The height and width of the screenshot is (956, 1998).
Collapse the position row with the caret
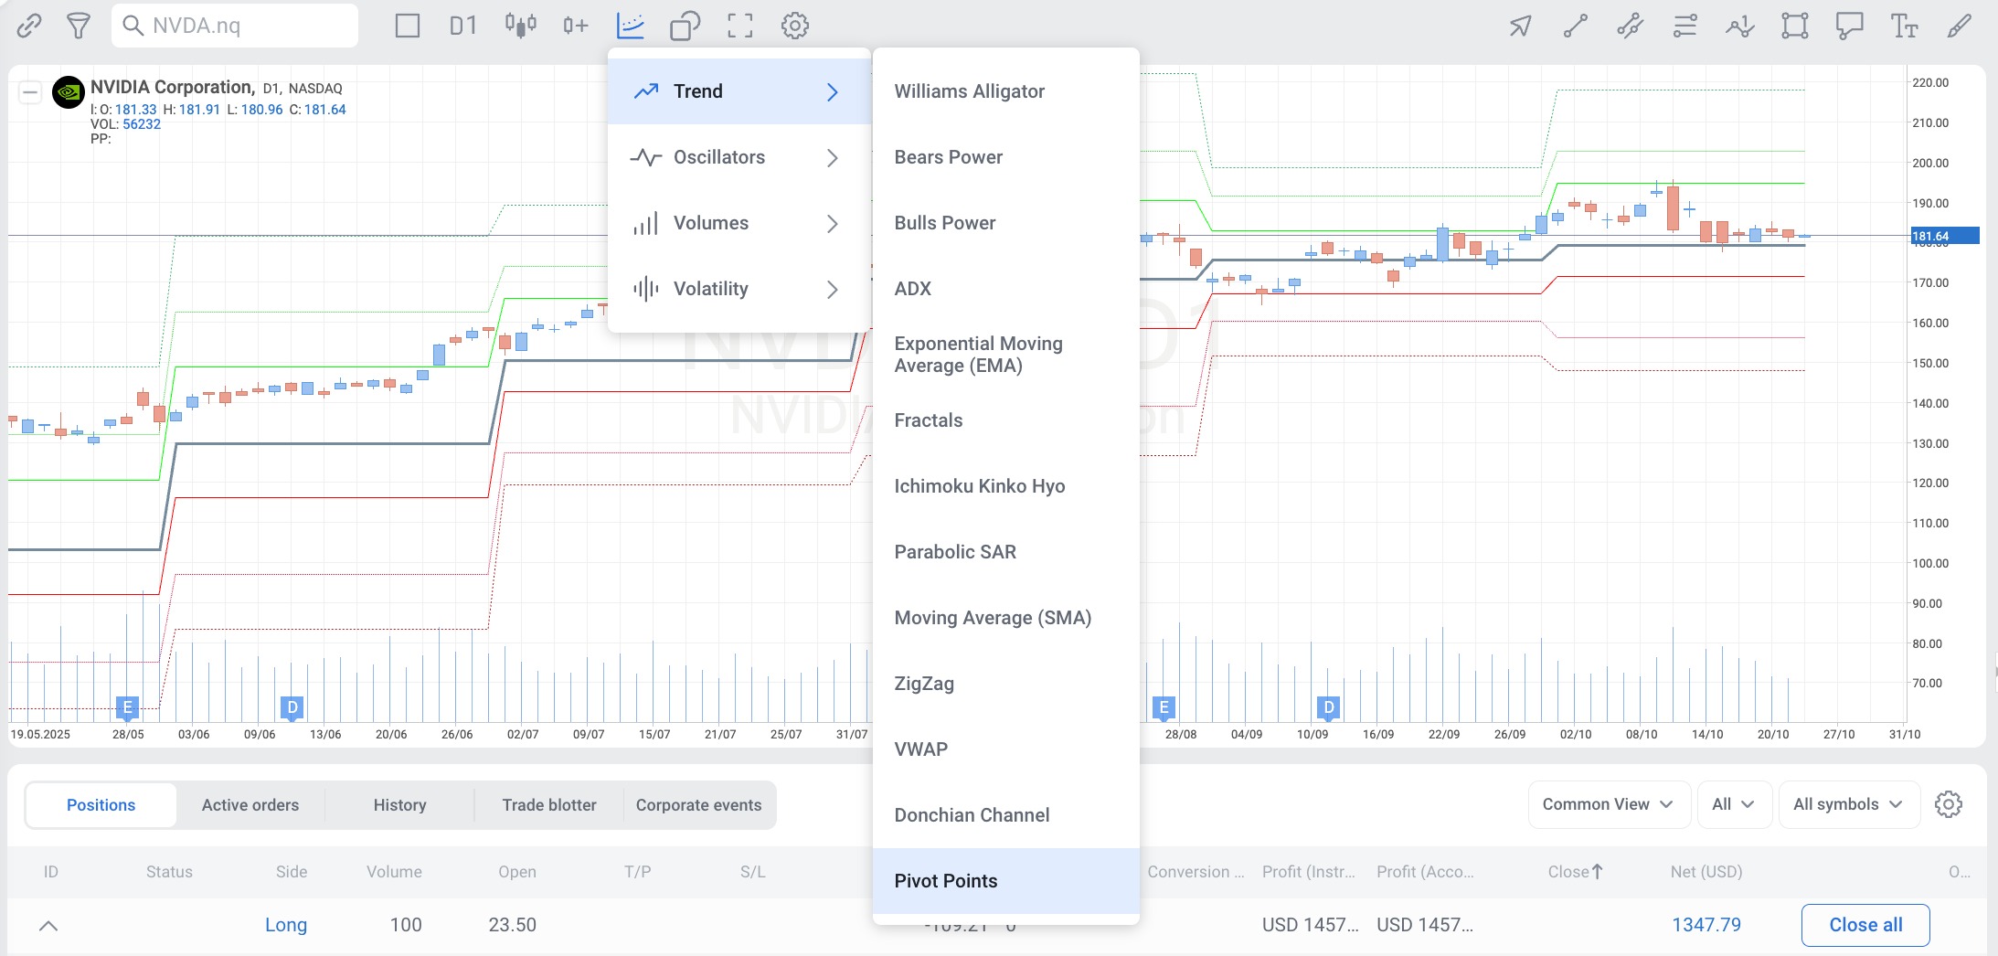coord(48,925)
